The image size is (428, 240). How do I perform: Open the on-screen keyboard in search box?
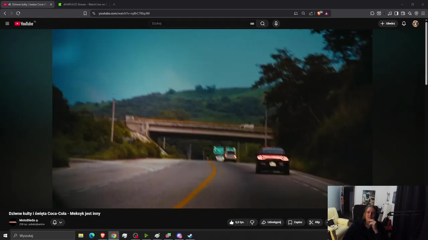tap(252, 24)
